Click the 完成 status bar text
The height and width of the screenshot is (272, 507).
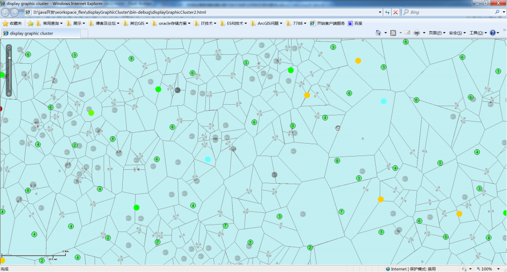click(x=4, y=269)
